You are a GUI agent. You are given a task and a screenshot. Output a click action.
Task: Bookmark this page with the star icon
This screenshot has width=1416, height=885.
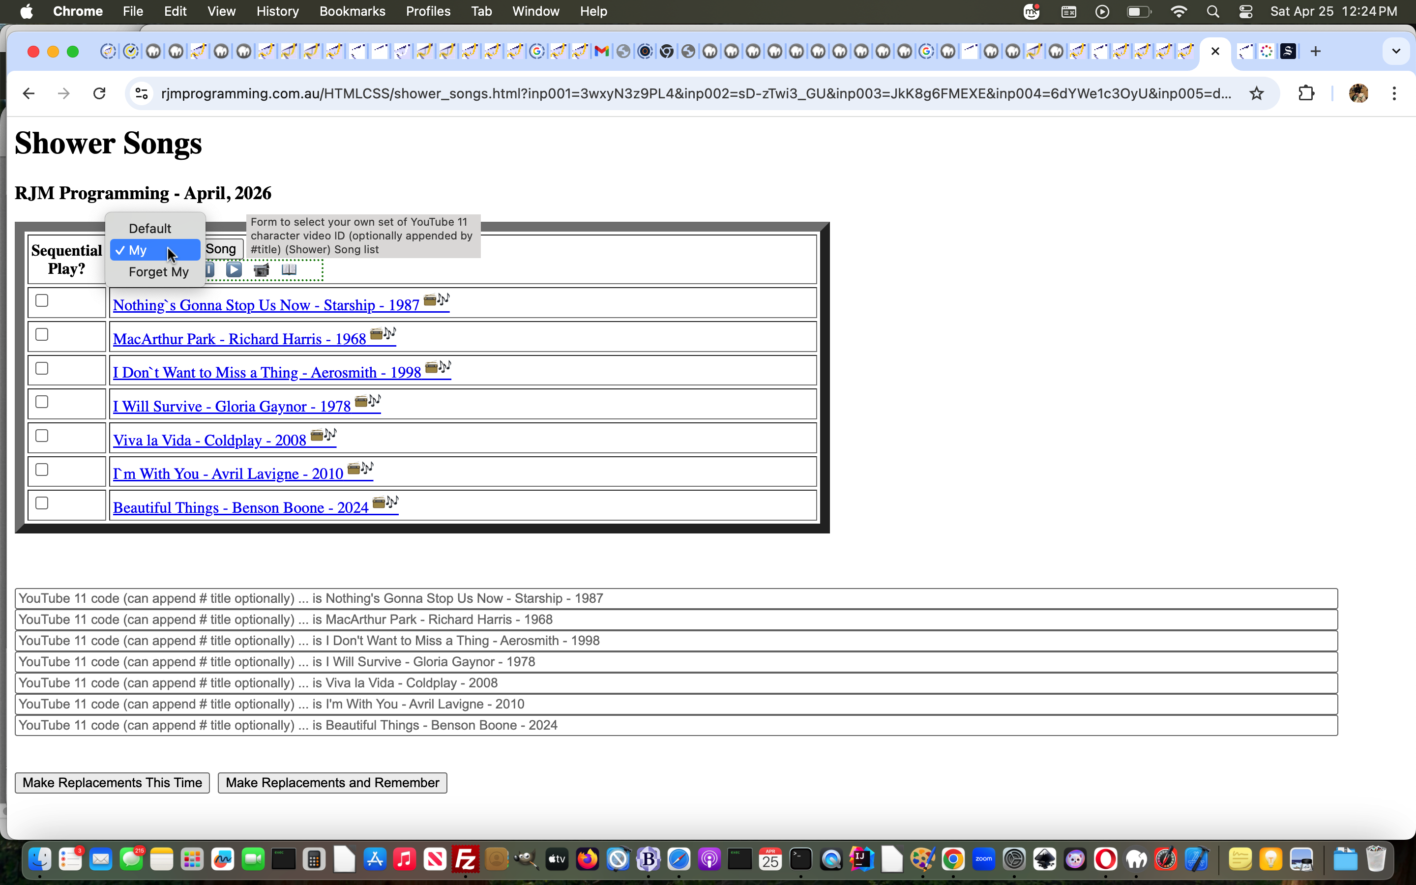tap(1256, 93)
